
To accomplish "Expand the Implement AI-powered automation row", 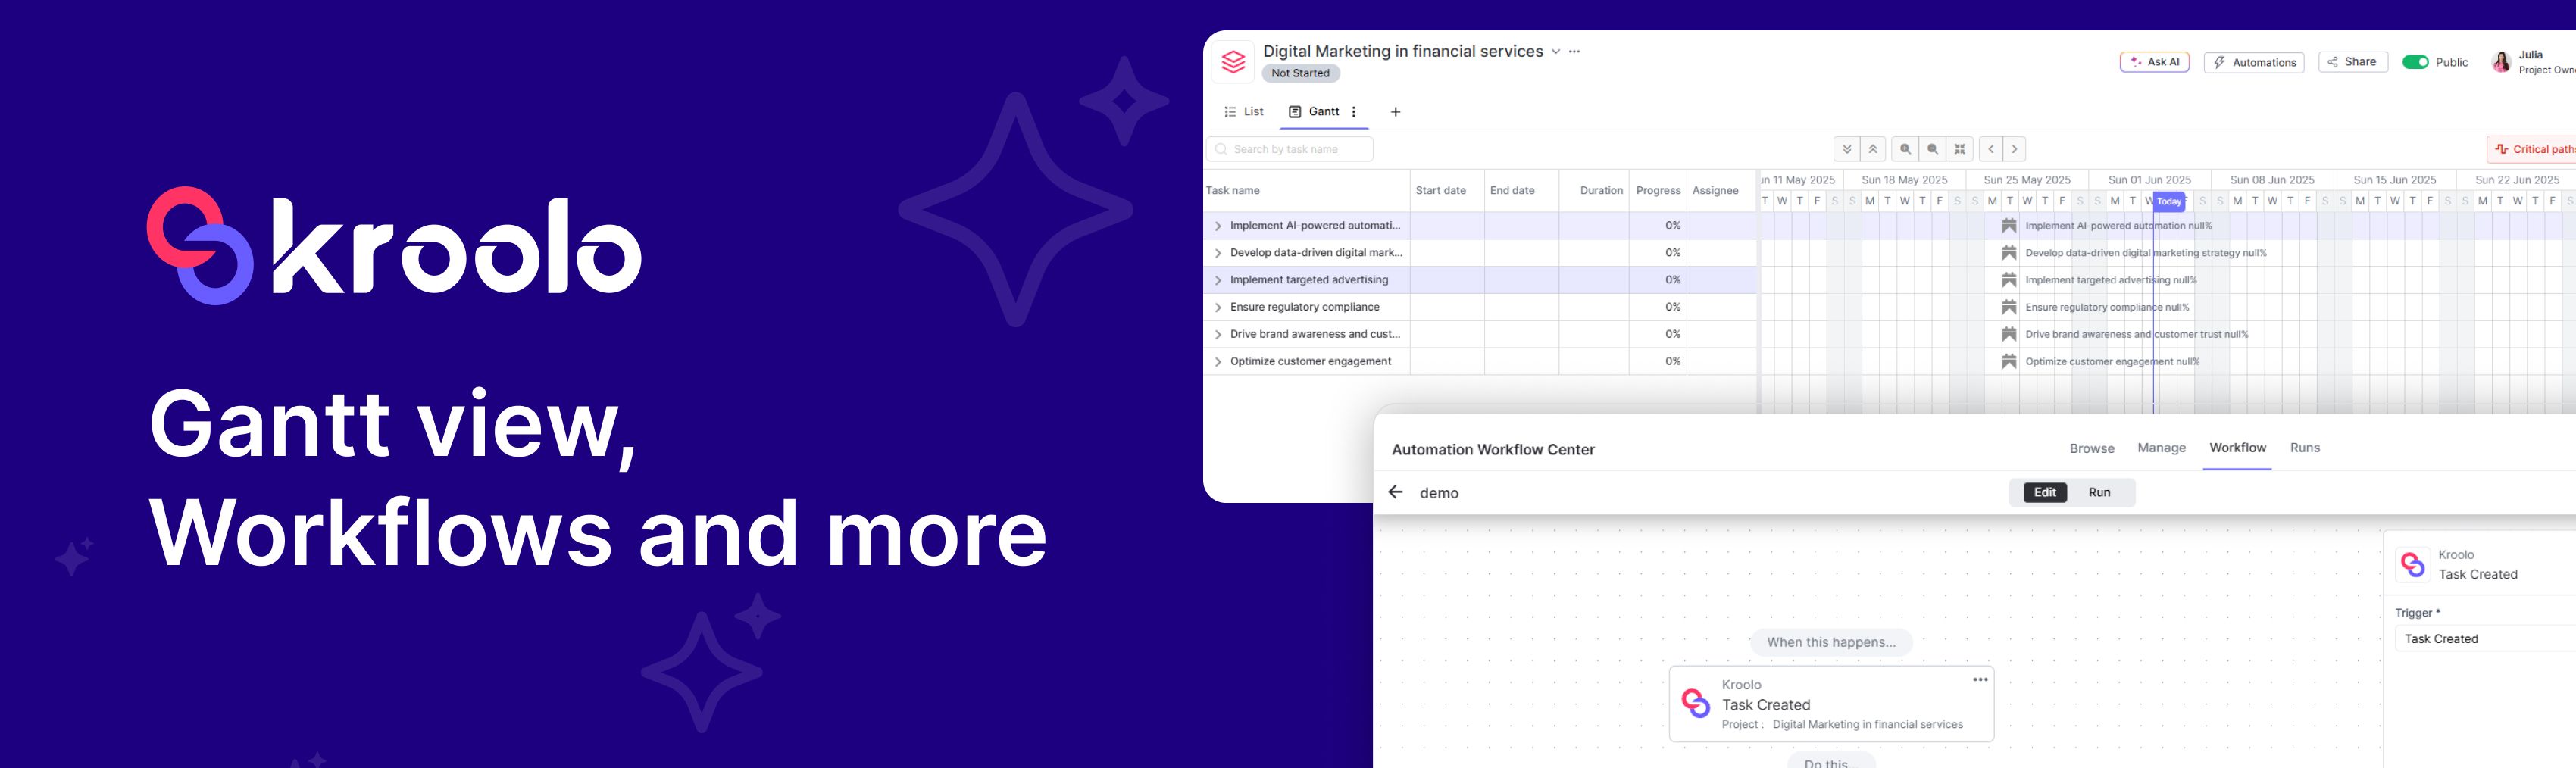I will (x=1217, y=226).
